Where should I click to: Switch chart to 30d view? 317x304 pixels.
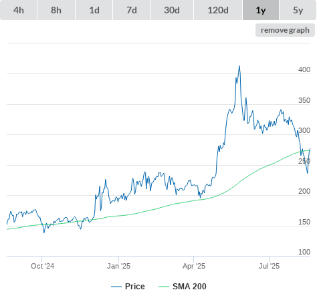[x=172, y=10]
